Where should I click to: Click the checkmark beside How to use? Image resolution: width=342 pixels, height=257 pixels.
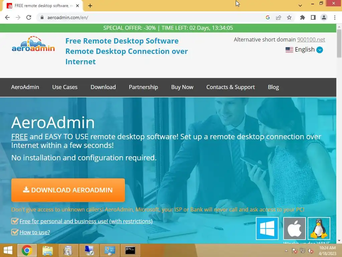click(x=15, y=232)
